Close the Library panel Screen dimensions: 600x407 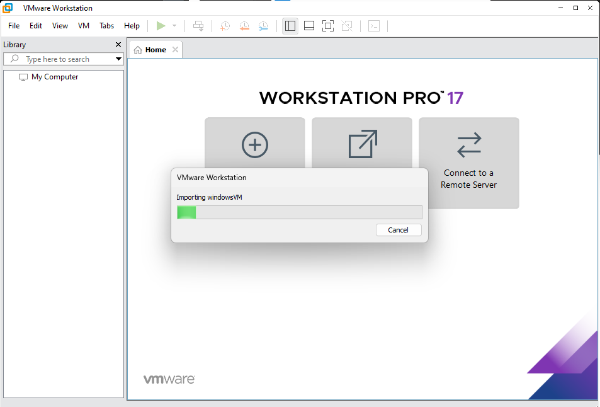[118, 44]
